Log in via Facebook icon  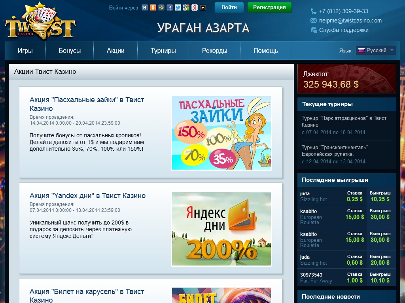170,7
